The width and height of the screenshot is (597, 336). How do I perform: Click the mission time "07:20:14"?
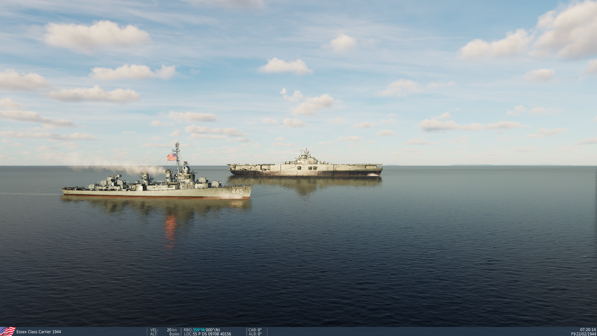click(x=588, y=329)
